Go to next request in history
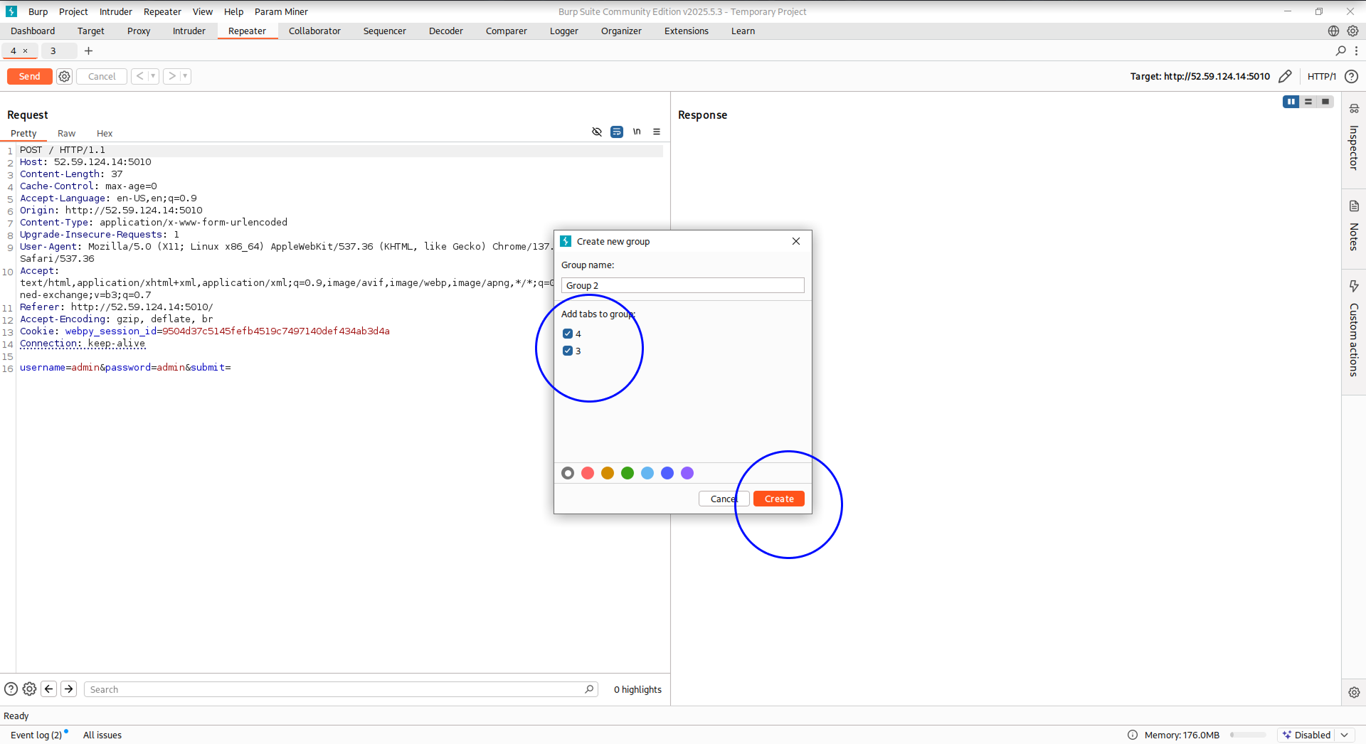 tap(171, 76)
